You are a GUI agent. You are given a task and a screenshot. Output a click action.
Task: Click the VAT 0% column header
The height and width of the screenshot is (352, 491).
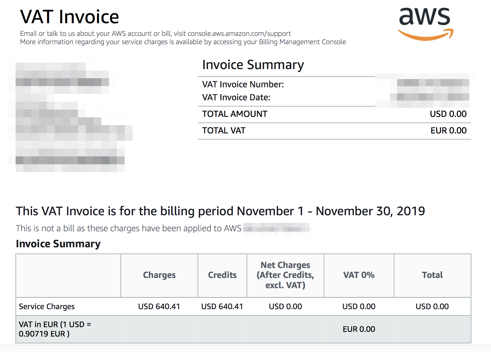(x=359, y=275)
